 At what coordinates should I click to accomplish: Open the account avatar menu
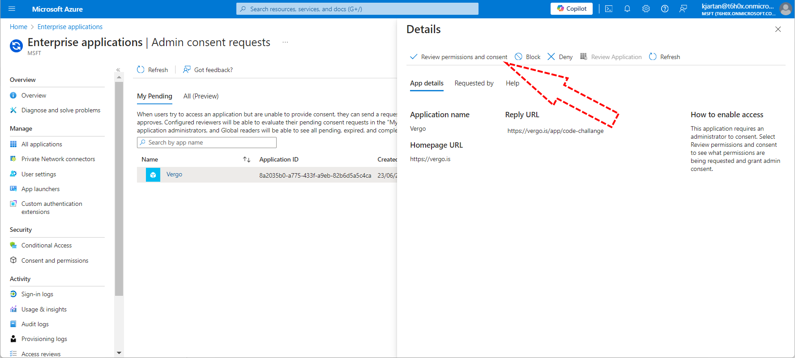tap(785, 9)
